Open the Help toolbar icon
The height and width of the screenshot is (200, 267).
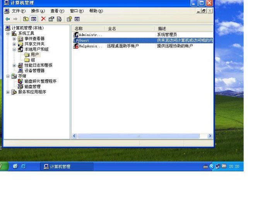pos(69,19)
